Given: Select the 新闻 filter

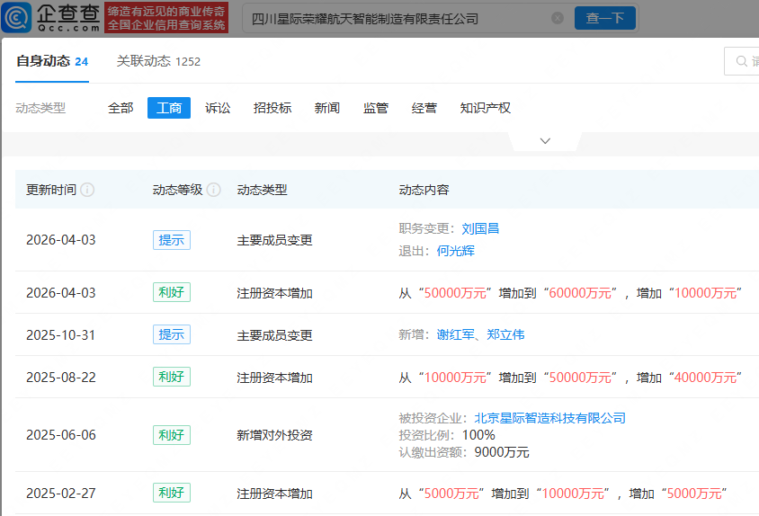Looking at the screenshot, I should [327, 108].
